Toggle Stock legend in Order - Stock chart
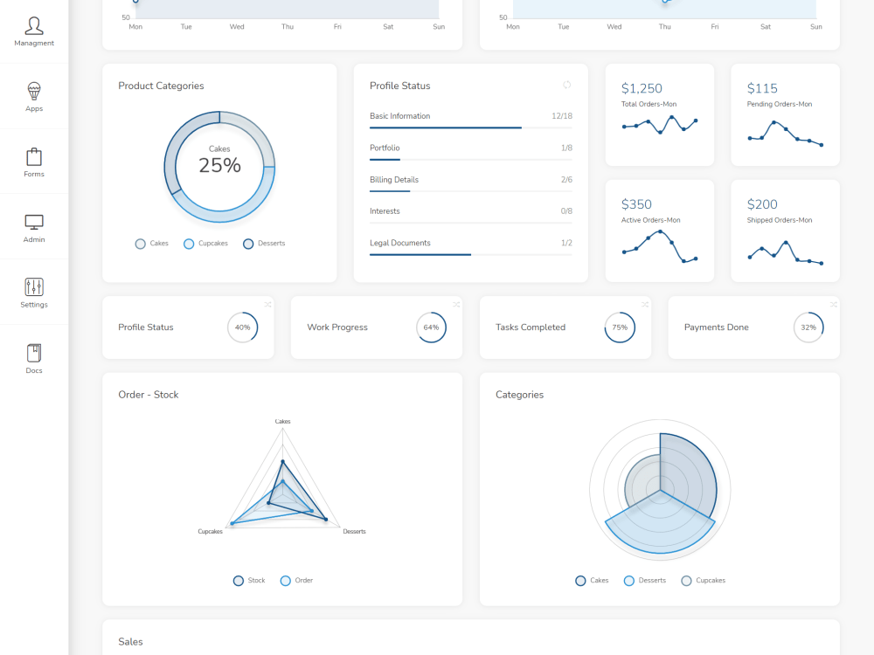 click(249, 581)
